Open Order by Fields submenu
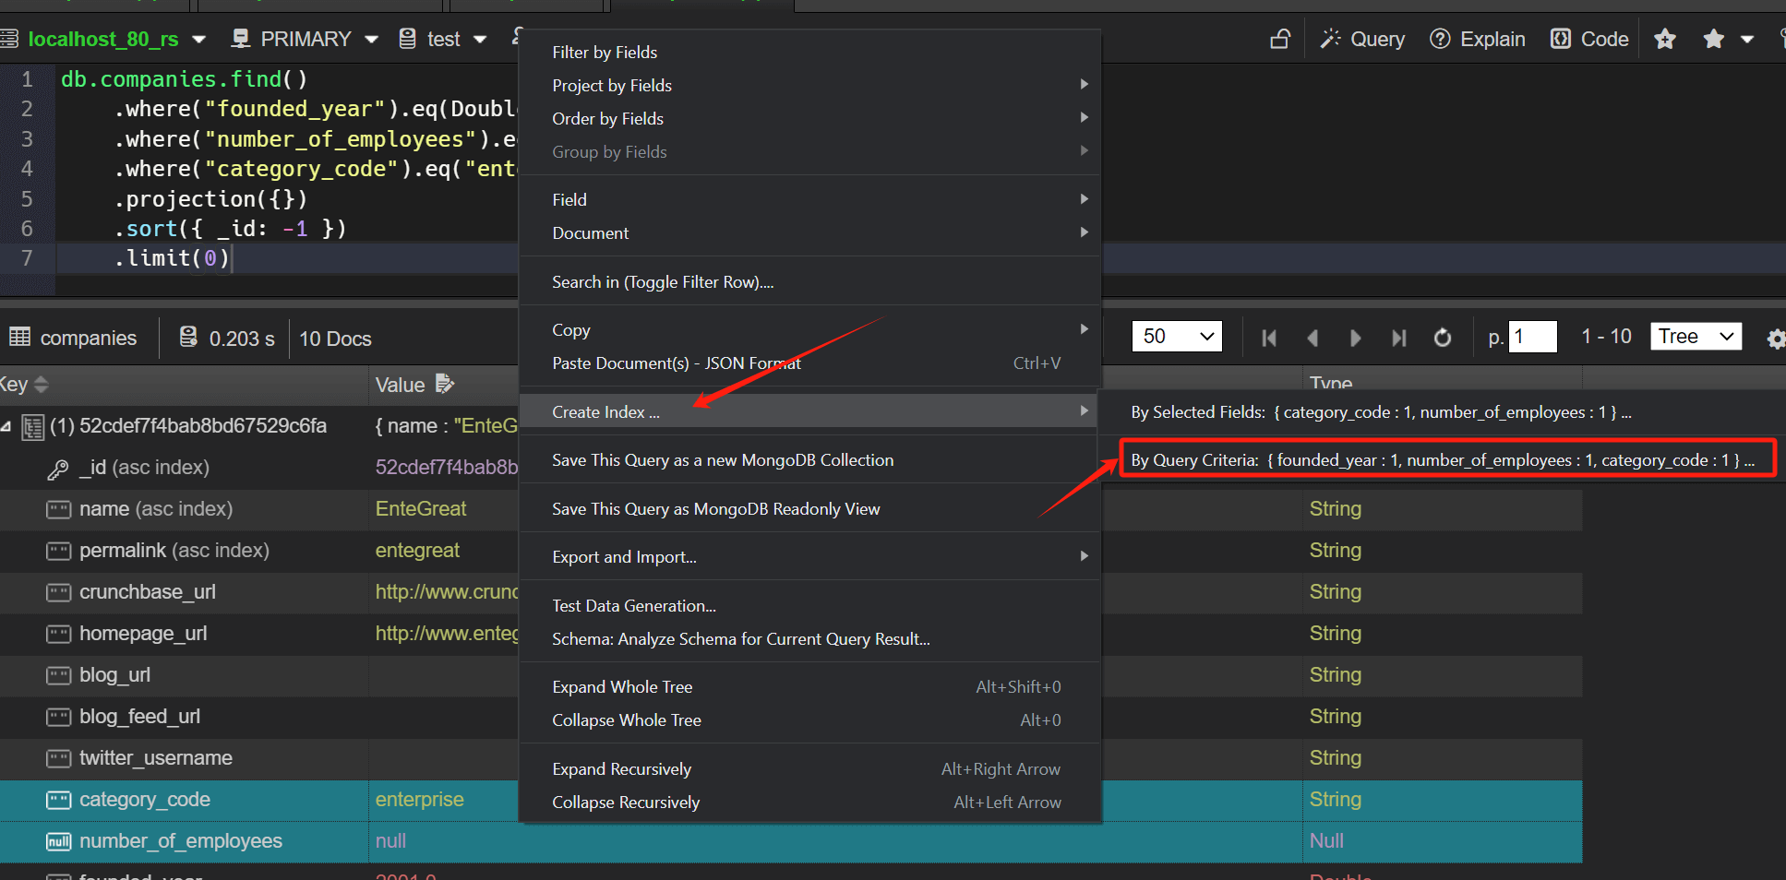Image resolution: width=1786 pixels, height=880 pixels. click(x=810, y=119)
